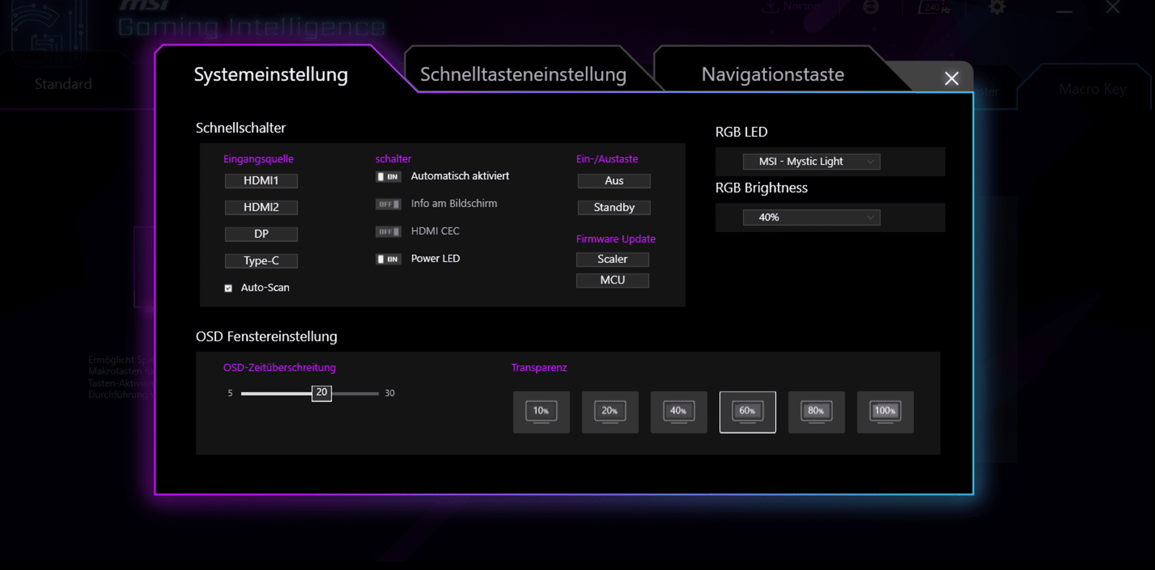
Task: Select HDMI1 input source
Action: point(261,181)
